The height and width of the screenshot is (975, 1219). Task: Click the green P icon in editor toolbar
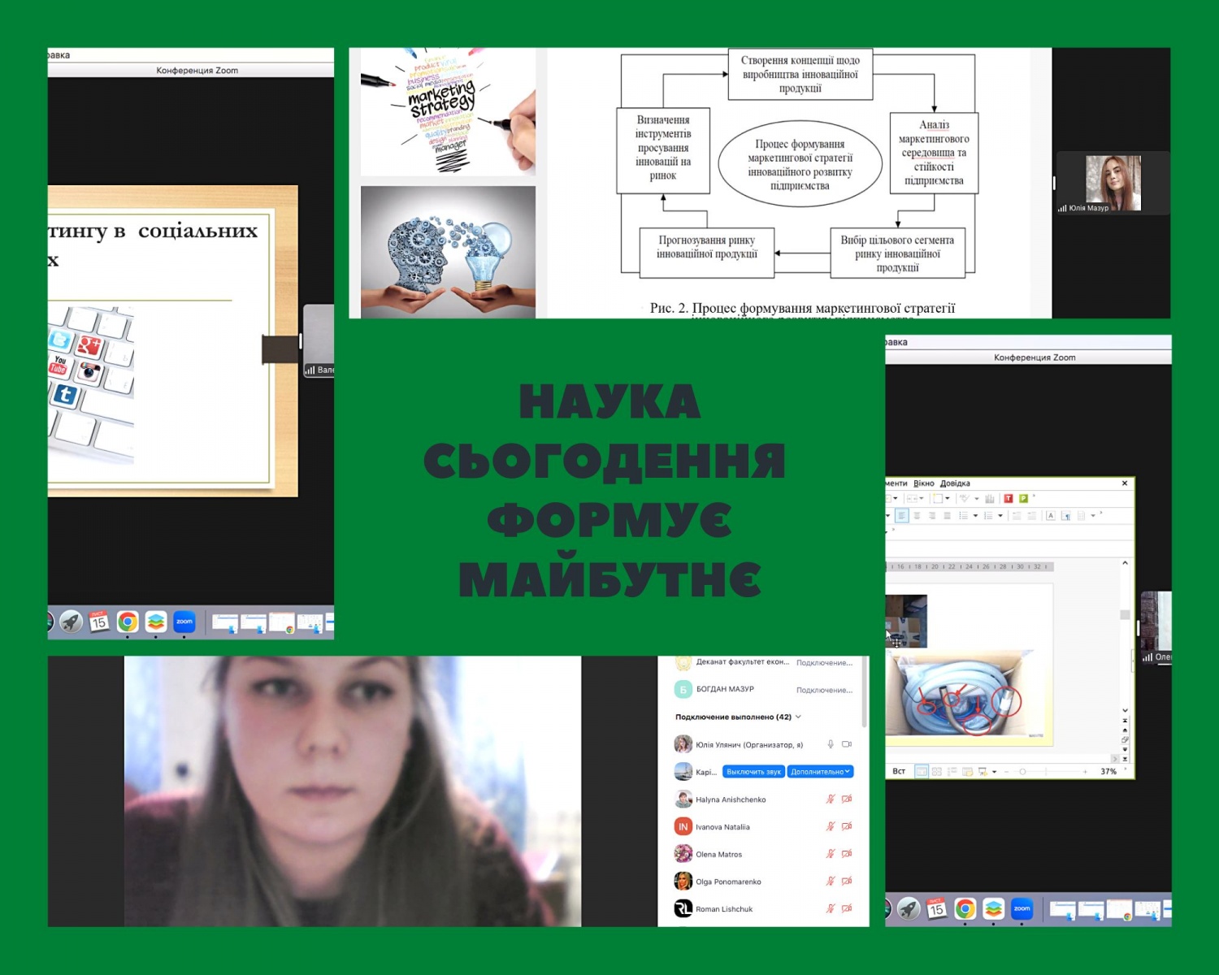[x=1023, y=498]
